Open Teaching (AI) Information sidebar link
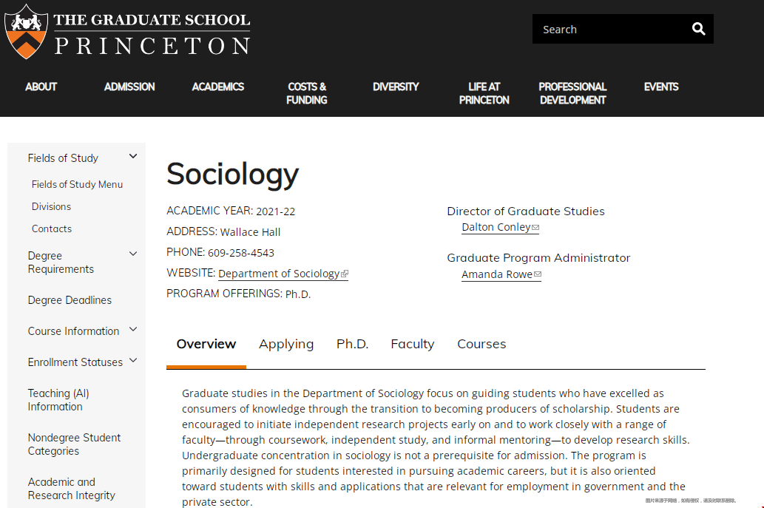This screenshot has height=508, width=764. pos(58,400)
